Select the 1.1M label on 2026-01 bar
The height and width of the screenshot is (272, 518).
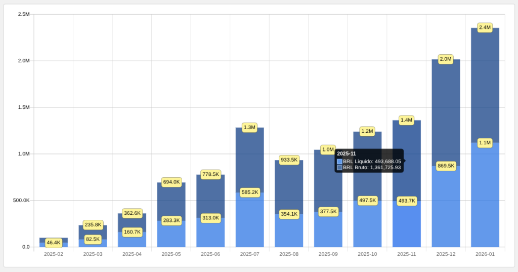tap(485, 143)
